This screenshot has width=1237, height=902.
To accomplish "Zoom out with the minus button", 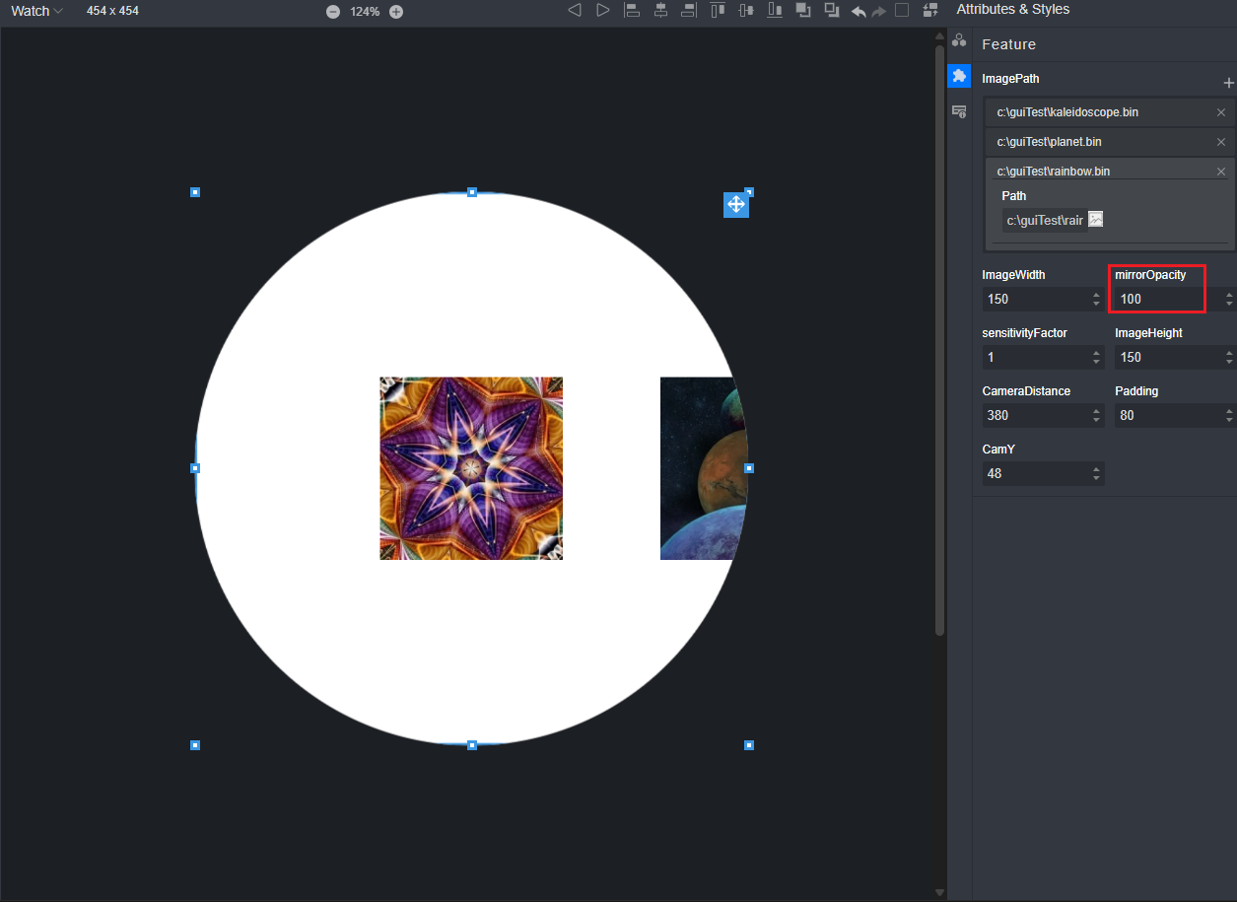I will (x=333, y=12).
